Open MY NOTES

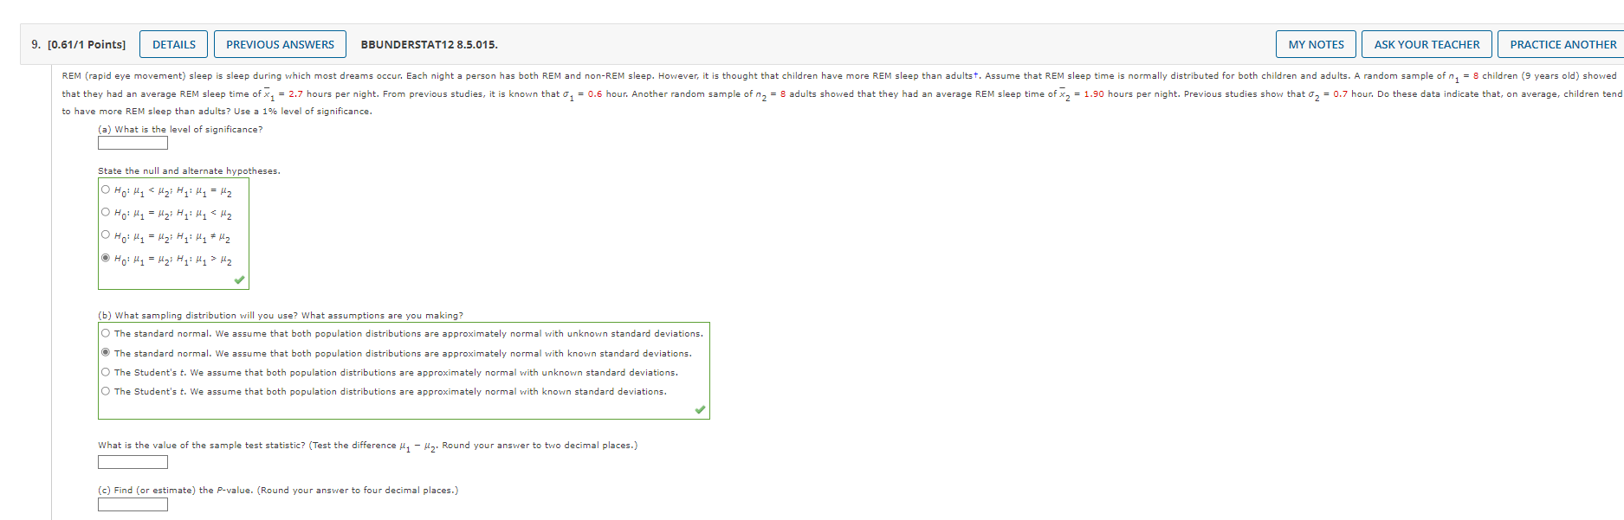pos(1316,44)
